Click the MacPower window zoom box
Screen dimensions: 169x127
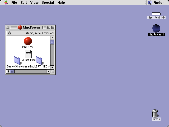pyautogui.click(x=49, y=27)
